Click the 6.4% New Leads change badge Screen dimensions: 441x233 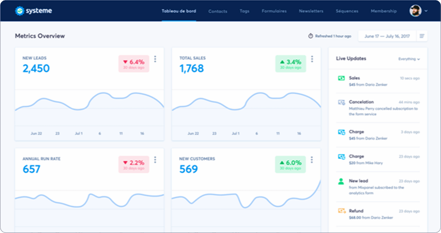tap(133, 63)
